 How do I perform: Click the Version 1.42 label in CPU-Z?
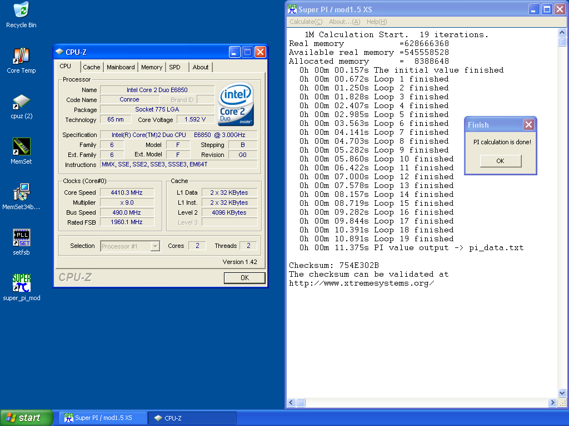(239, 262)
